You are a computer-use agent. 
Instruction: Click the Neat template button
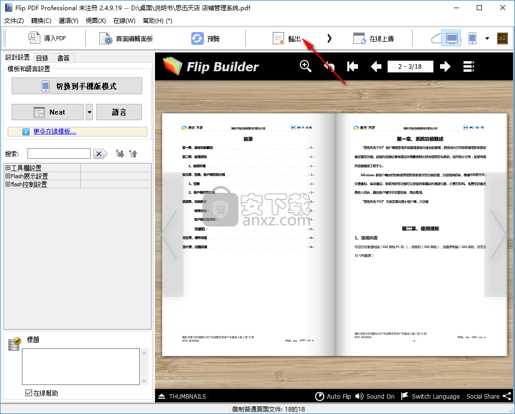pyautogui.click(x=47, y=112)
